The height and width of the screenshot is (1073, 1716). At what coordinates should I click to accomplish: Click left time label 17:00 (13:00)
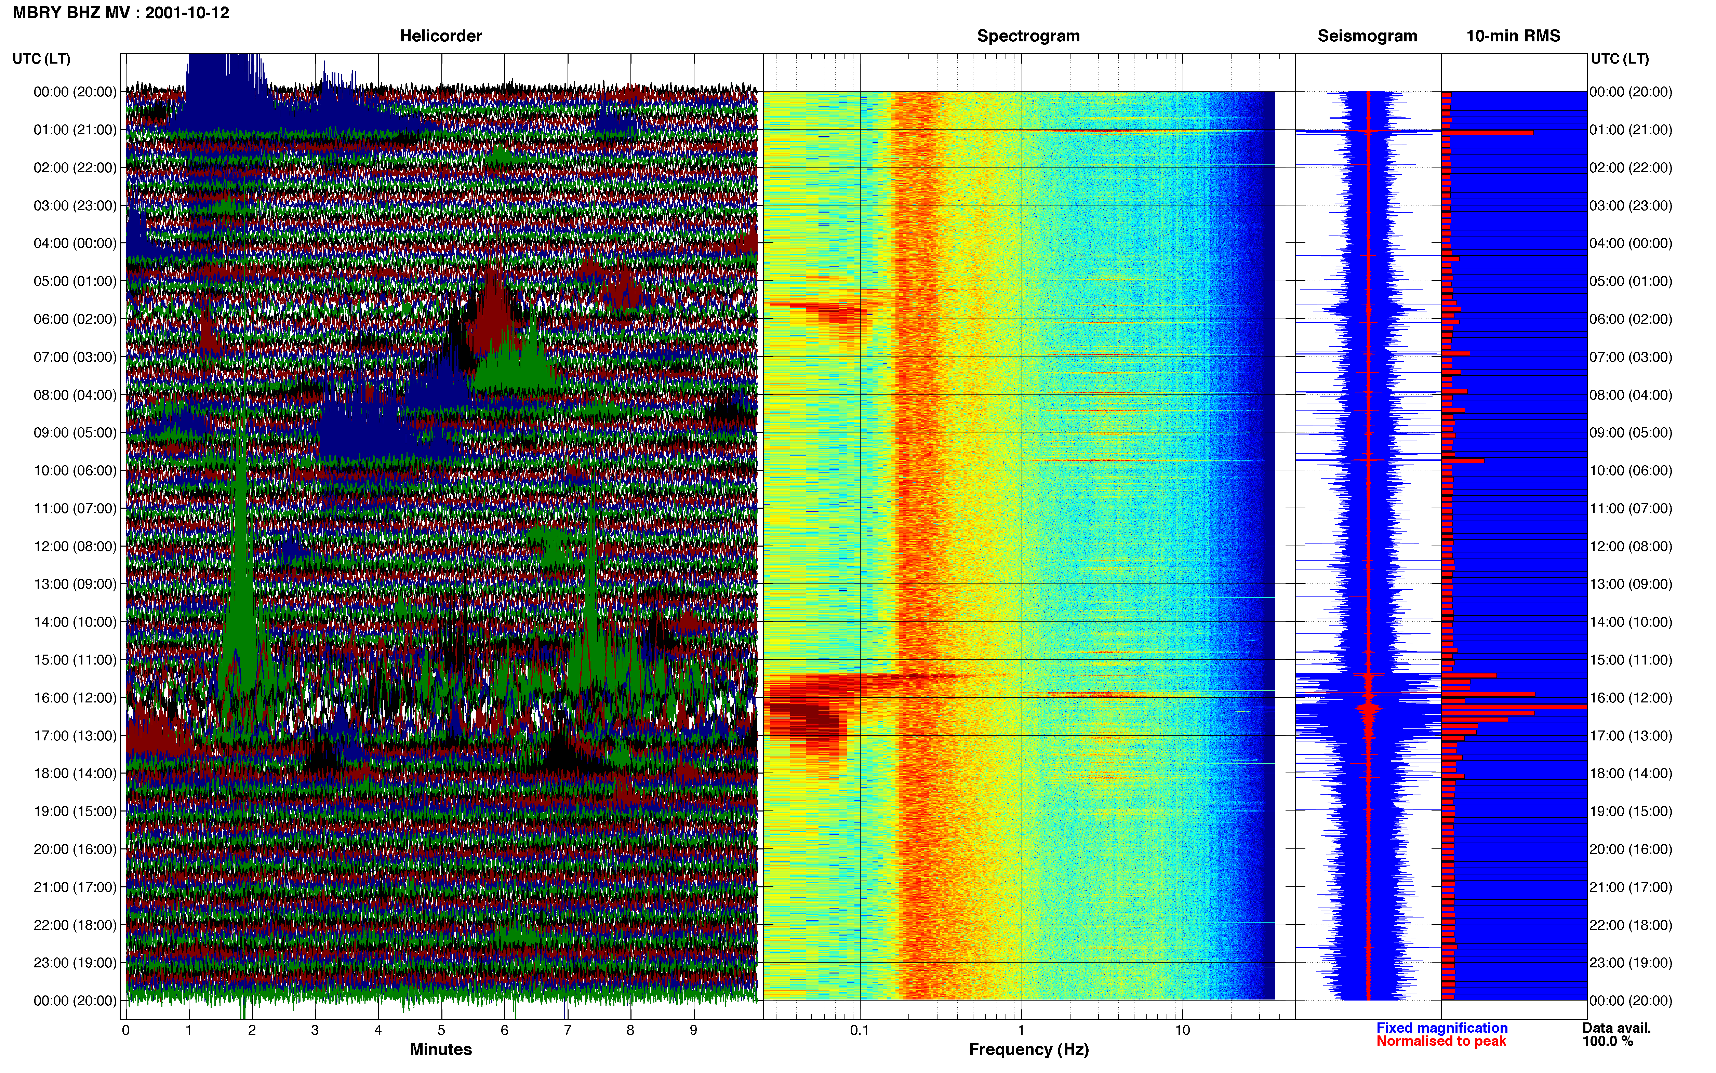click(75, 736)
